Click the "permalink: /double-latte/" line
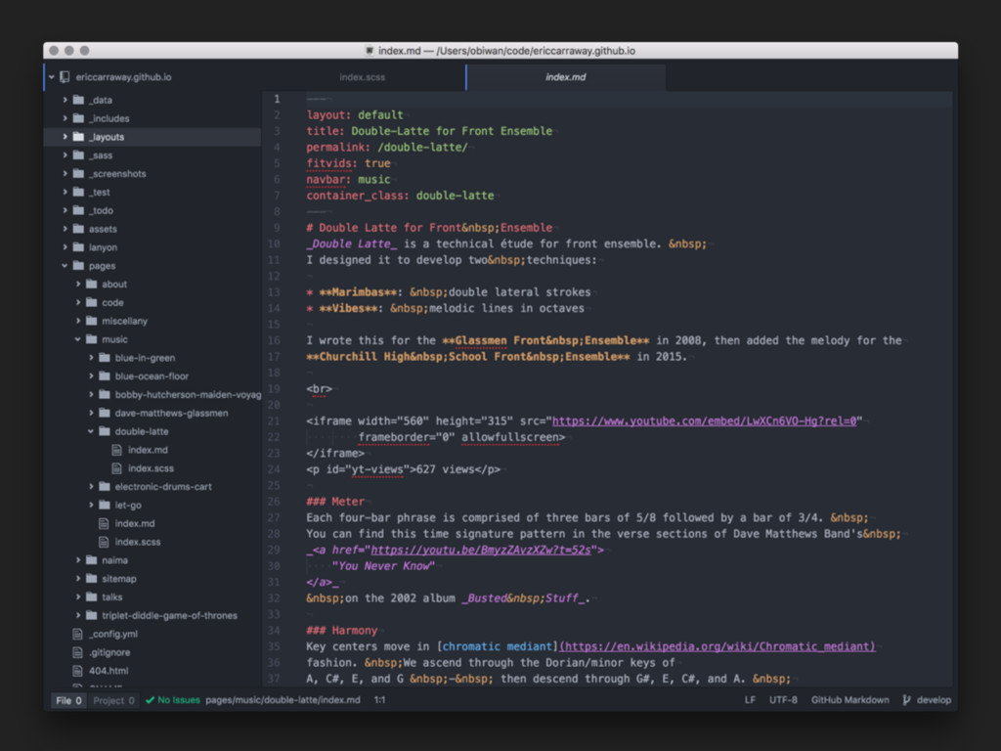 coord(387,148)
